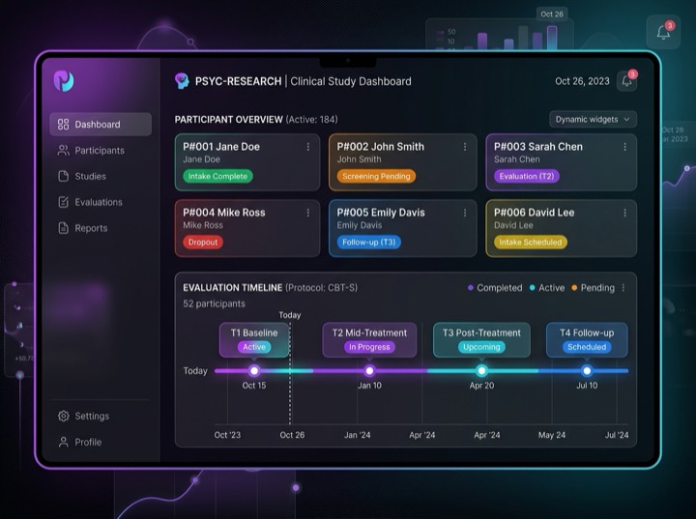The height and width of the screenshot is (519, 696).
Task: Click the P#001 Jane Doe card title
Action: coord(221,147)
